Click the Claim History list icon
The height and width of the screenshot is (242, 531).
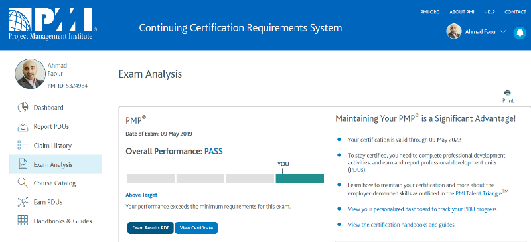[x=23, y=146]
